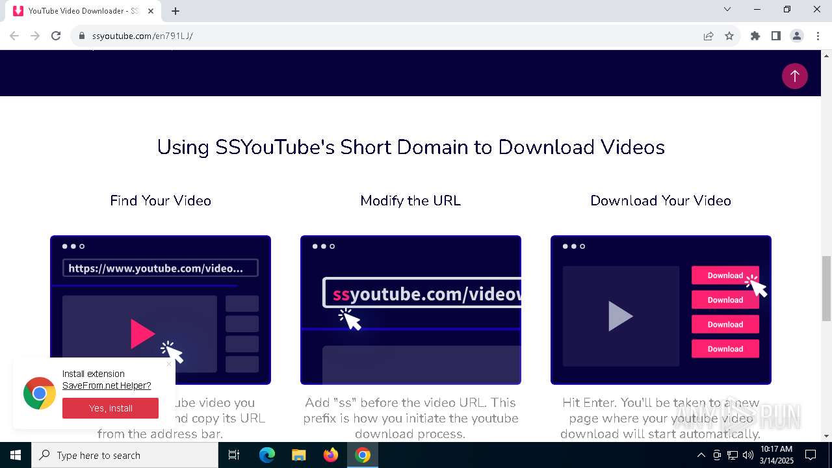This screenshot has width=832, height=468.
Task: Open the SaveFrom.net Helper link
Action: pos(107,385)
